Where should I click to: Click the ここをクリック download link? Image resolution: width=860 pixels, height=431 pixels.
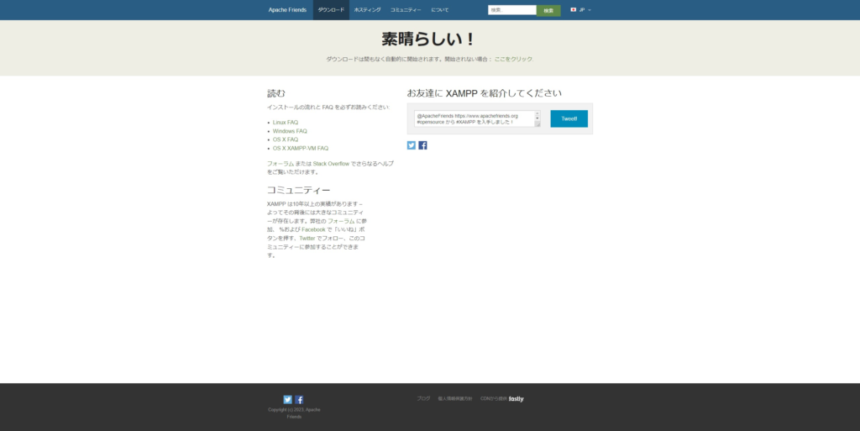tap(513, 59)
